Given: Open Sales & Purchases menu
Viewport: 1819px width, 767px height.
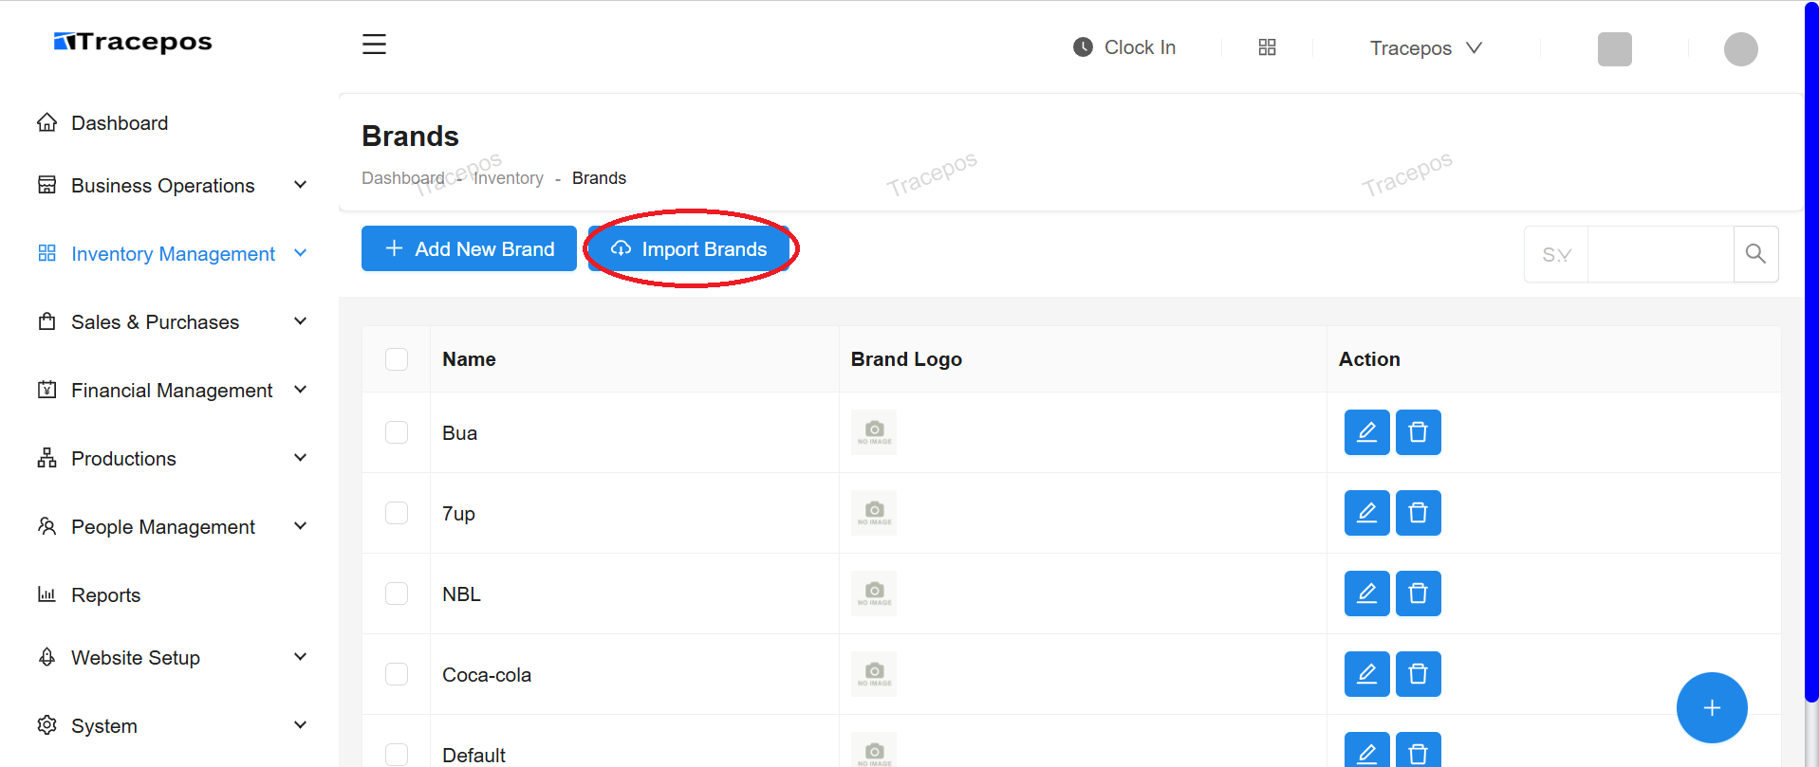Looking at the screenshot, I should click(x=155, y=322).
